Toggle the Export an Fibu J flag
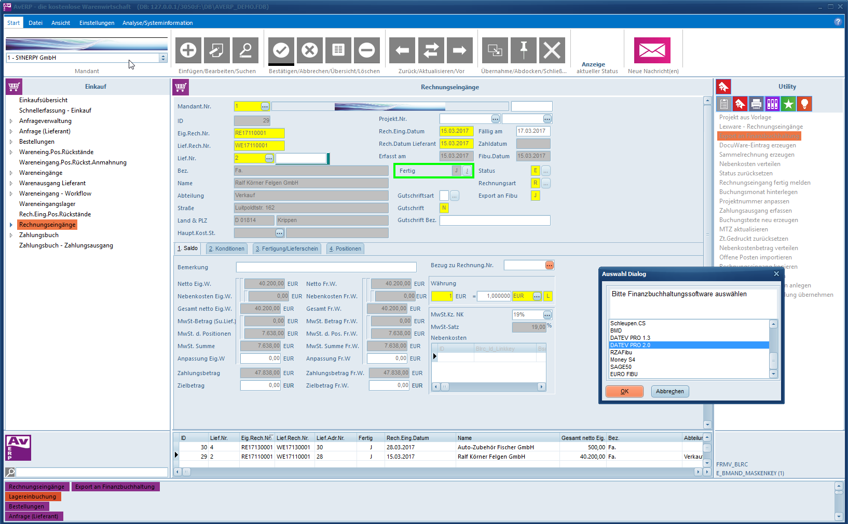This screenshot has width=848, height=524. tap(535, 196)
